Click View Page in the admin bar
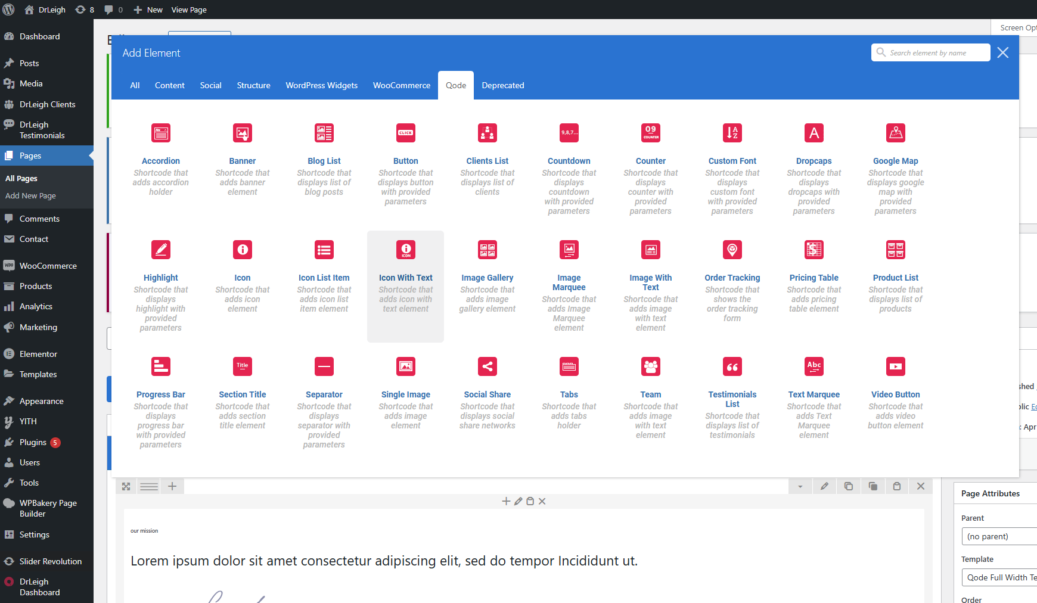1037x603 pixels. (189, 10)
